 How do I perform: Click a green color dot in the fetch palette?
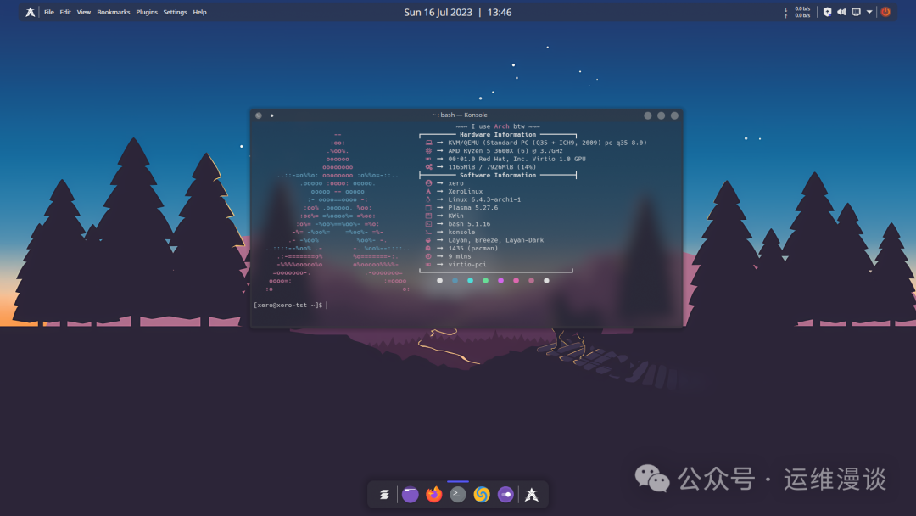(485, 280)
